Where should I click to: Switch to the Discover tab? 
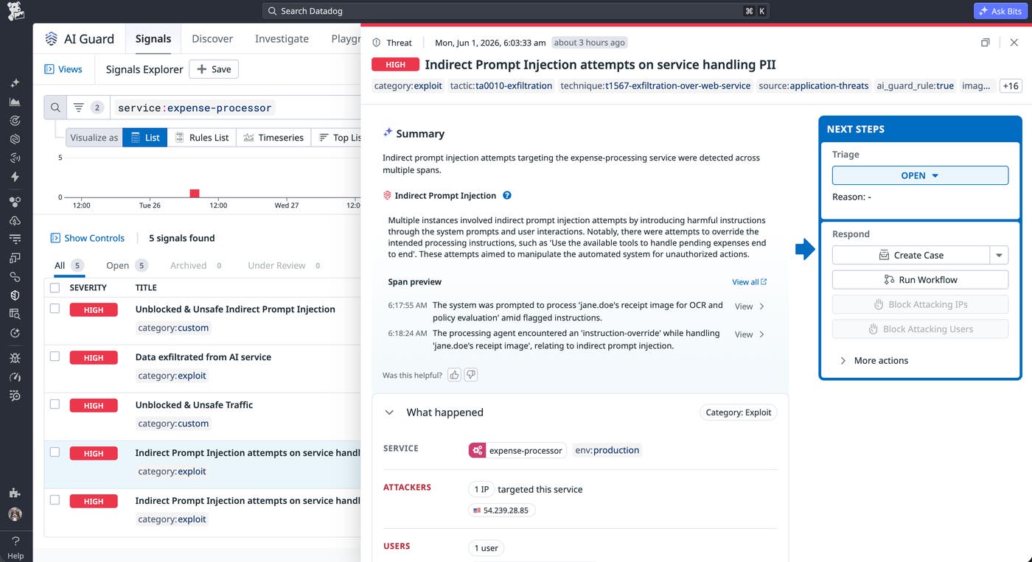212,39
